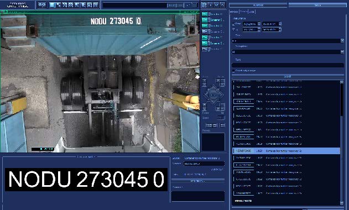Viewport: 349px width, 210px height.
Task: Click the center of the PTZ control pad
Action: (x=213, y=95)
